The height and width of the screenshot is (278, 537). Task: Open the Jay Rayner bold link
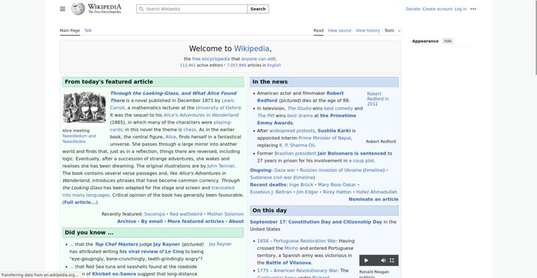click(166, 244)
